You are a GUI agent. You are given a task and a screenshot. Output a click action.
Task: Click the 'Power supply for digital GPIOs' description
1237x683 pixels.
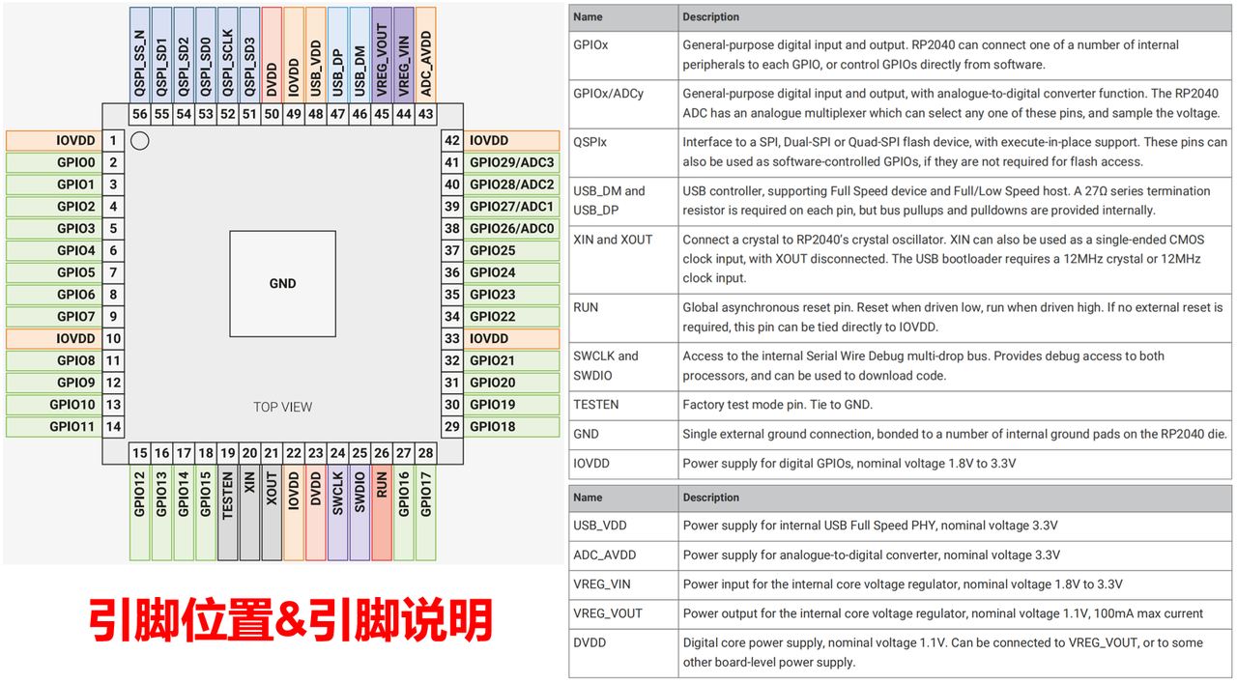[x=849, y=463]
